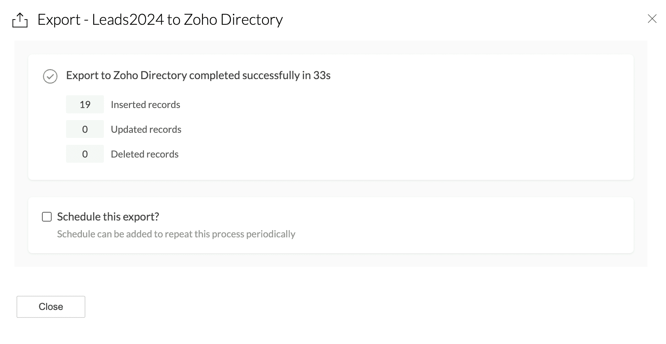Click the schedule periodic repeat description text
Screen dimensions: 666x344
[x=176, y=234]
